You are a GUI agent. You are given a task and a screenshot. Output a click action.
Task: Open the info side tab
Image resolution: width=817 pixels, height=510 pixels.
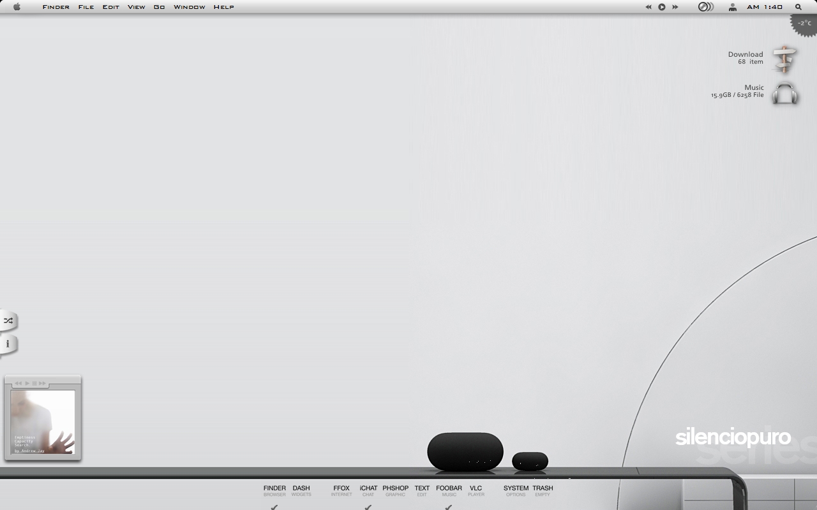pyautogui.click(x=8, y=344)
